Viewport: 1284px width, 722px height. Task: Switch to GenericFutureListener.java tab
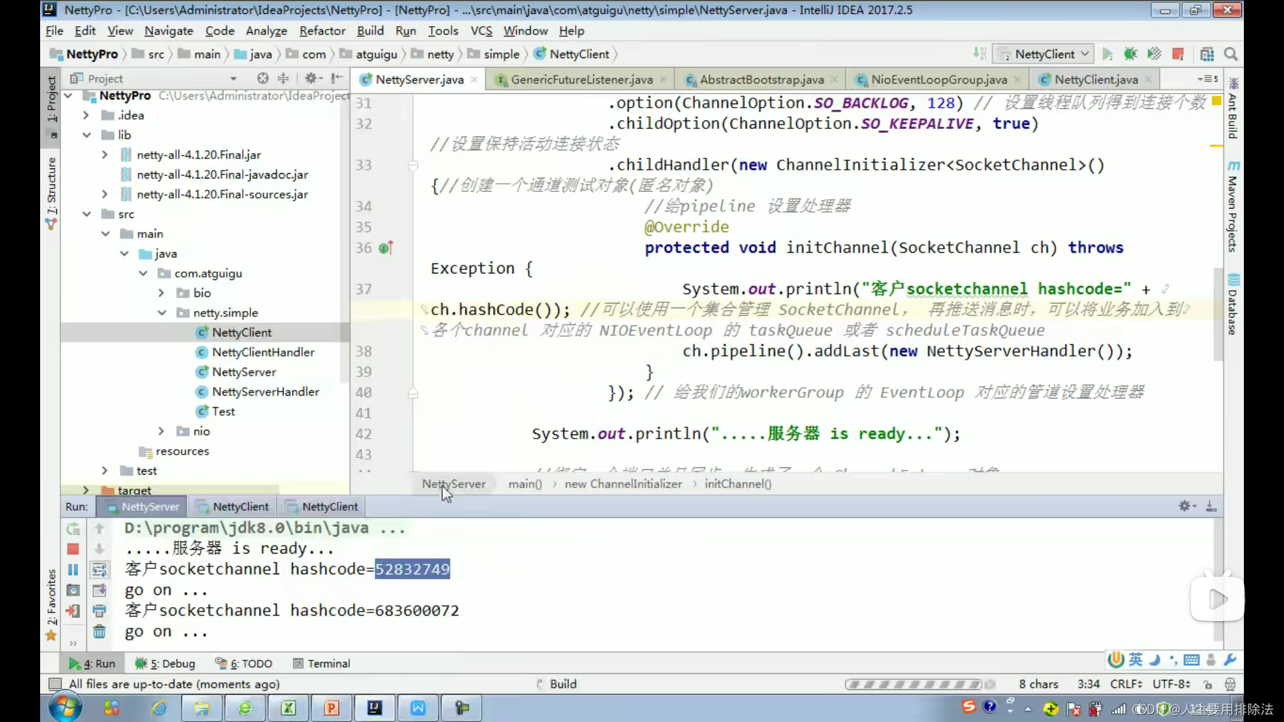point(580,80)
